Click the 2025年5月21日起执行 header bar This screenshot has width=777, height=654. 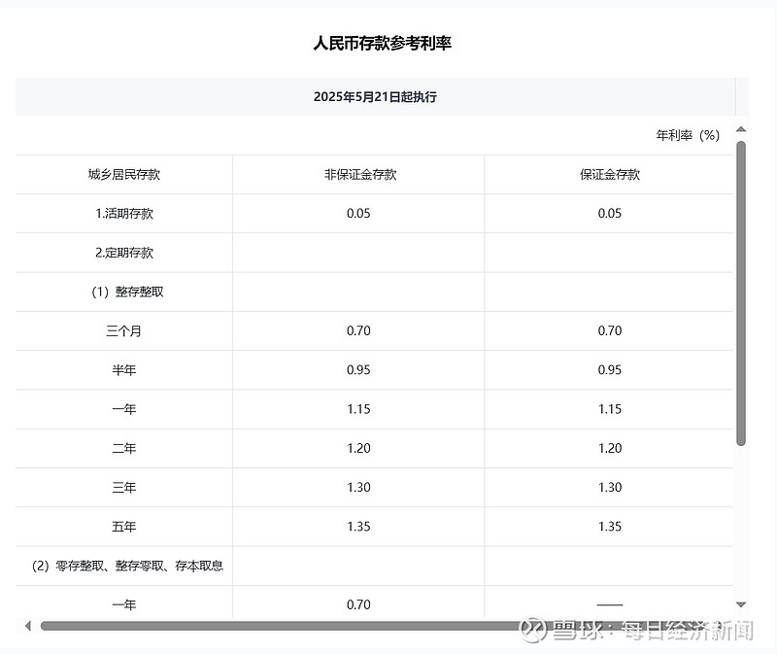375,96
